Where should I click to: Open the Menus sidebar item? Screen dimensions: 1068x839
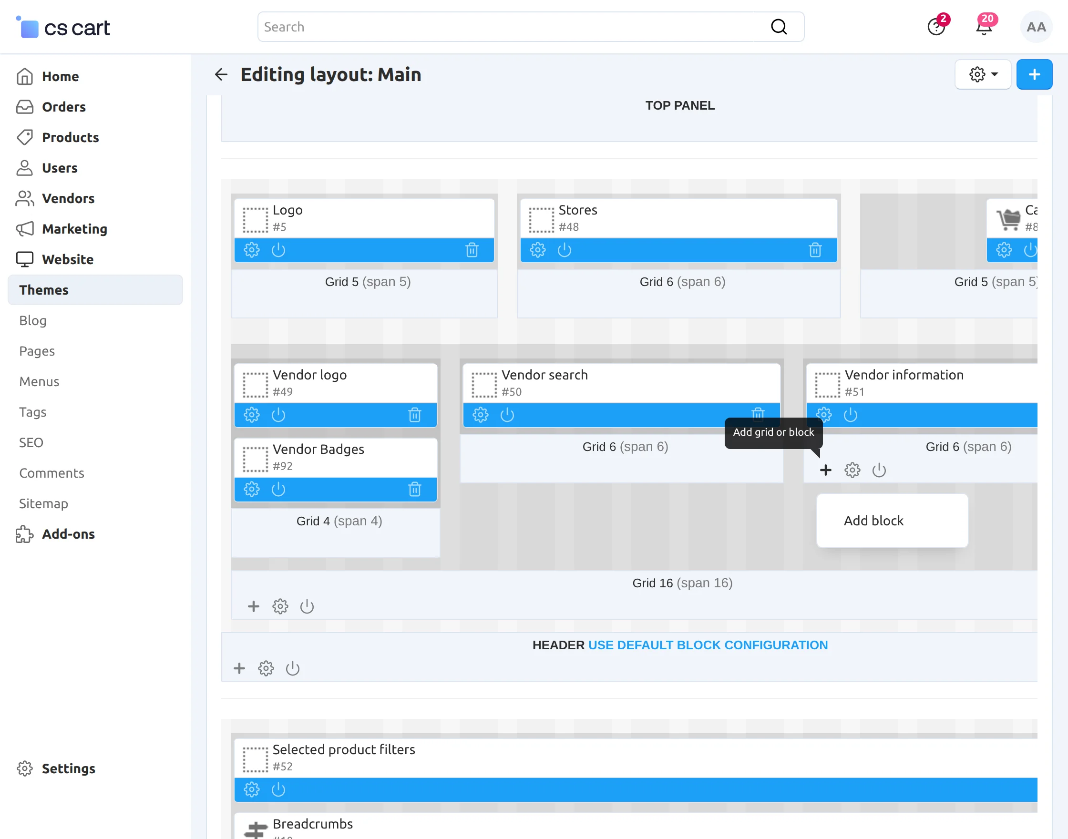pyautogui.click(x=39, y=381)
